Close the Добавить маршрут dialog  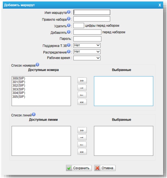tap(160, 5)
